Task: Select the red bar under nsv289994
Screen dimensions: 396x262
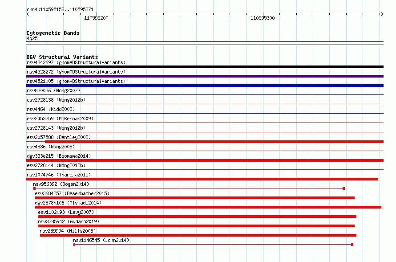Action: coord(198,235)
